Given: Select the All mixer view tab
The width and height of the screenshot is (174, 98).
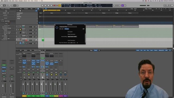Looking at the screenshot, I should click(99, 50).
